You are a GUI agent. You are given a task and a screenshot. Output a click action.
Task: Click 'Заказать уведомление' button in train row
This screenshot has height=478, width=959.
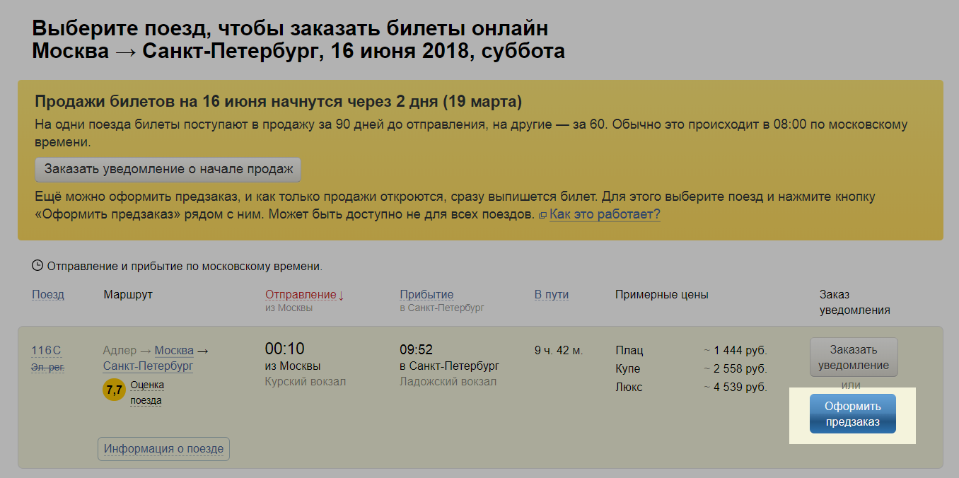tap(853, 357)
